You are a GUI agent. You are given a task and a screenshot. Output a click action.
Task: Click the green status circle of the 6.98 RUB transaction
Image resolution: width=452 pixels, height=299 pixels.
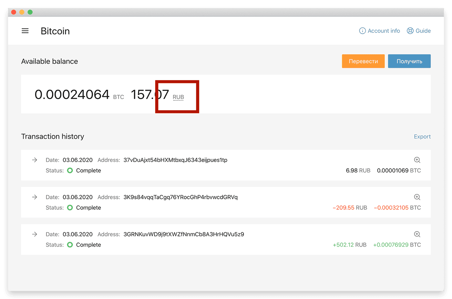70,170
